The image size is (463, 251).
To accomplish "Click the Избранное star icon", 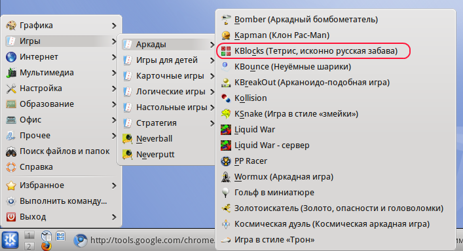I will pyautogui.click(x=11, y=185).
